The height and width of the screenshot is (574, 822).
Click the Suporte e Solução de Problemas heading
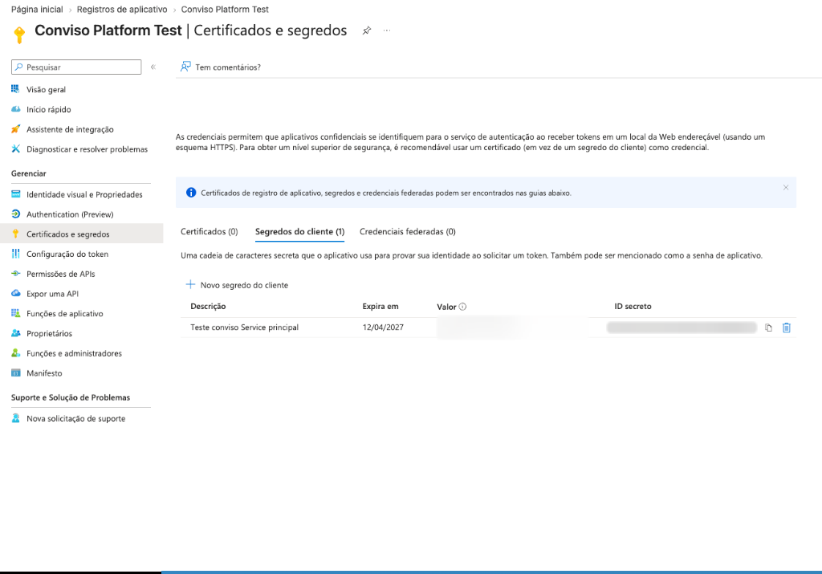pos(71,397)
